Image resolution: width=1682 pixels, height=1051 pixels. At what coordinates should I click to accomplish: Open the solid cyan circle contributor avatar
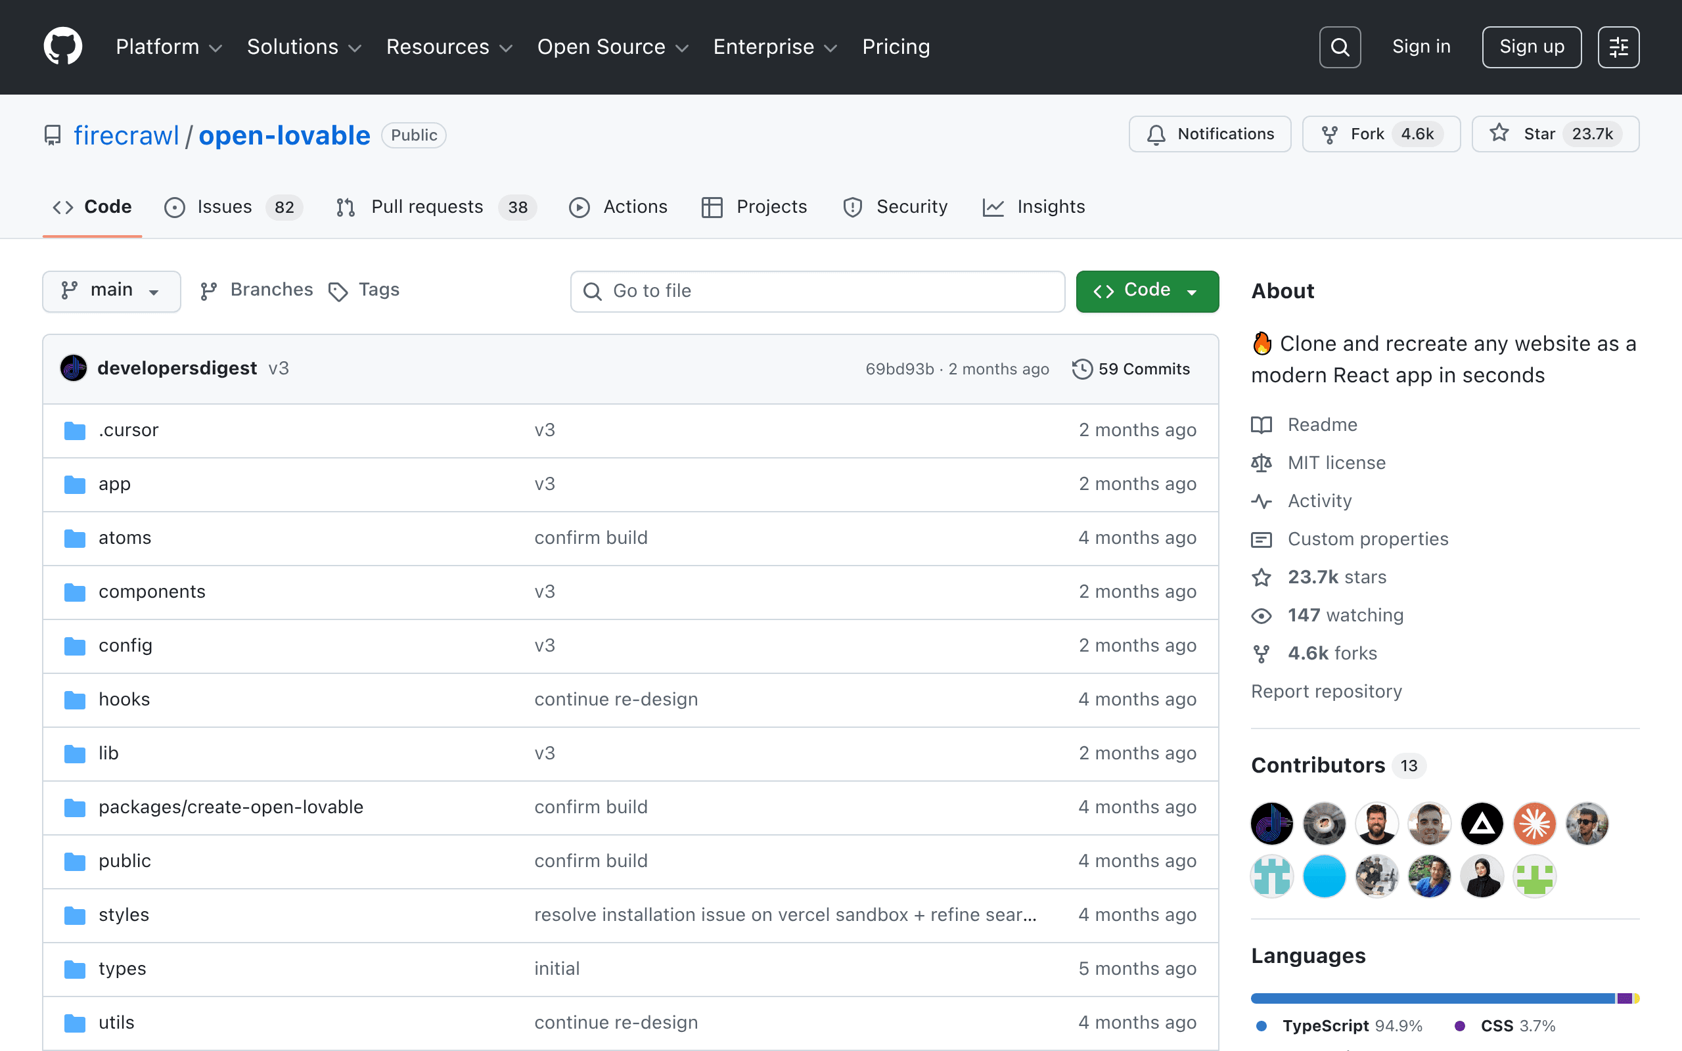1325,876
